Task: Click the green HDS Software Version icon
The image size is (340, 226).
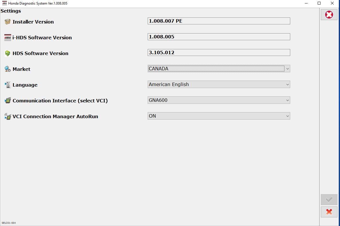Action: 8,53
